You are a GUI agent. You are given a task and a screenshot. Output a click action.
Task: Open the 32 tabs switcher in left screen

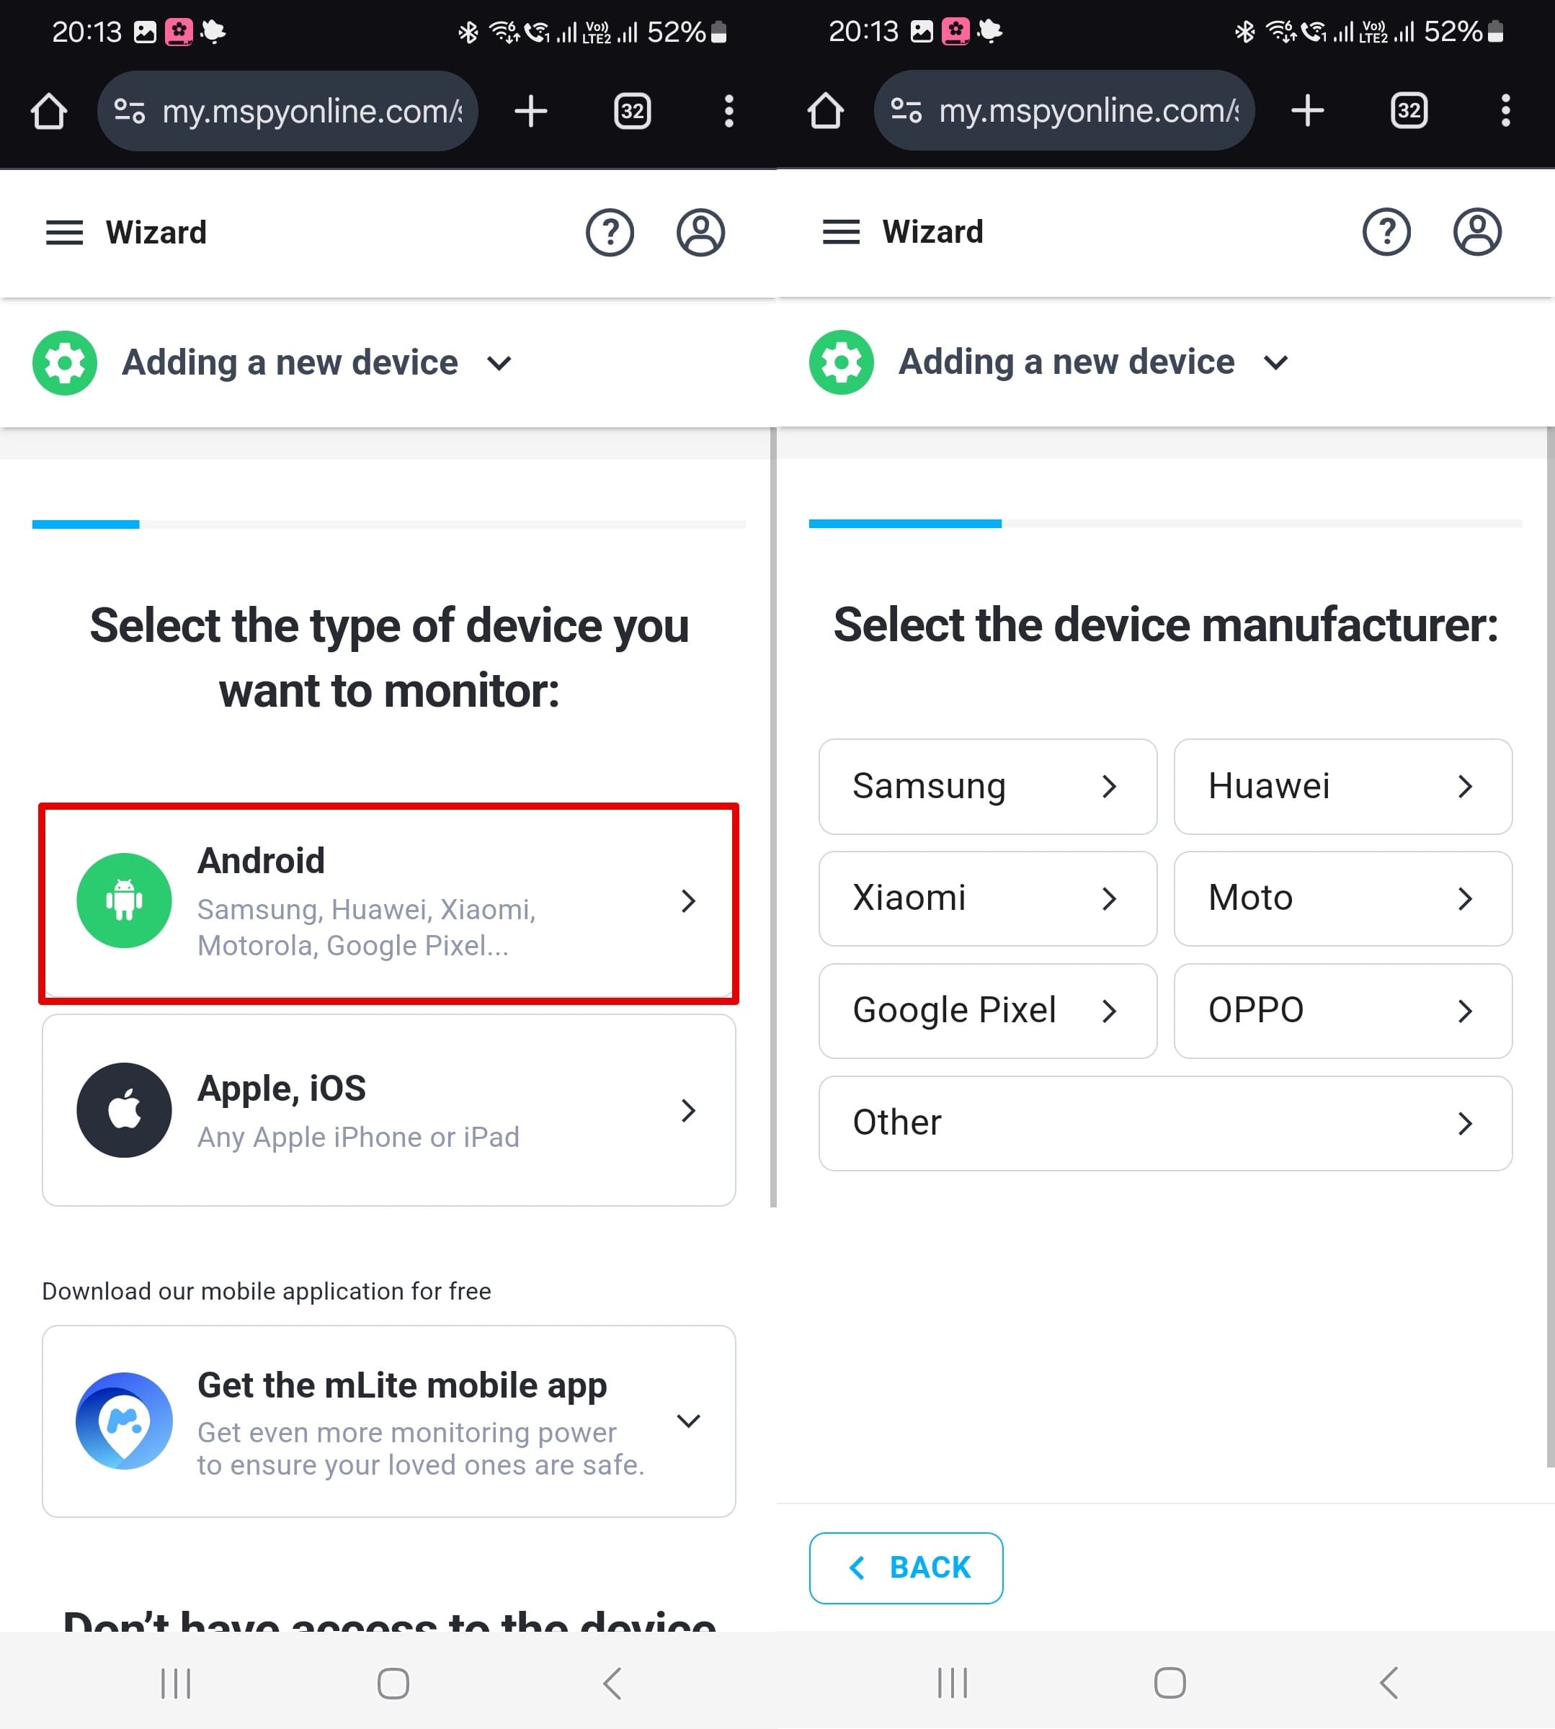(632, 111)
